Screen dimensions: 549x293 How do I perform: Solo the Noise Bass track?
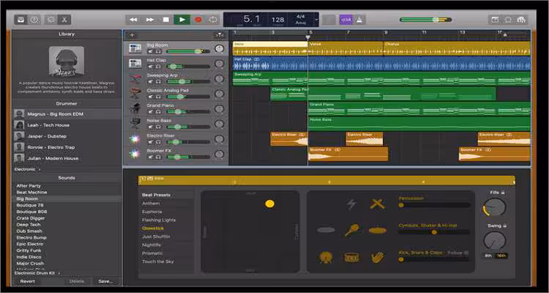click(x=158, y=127)
